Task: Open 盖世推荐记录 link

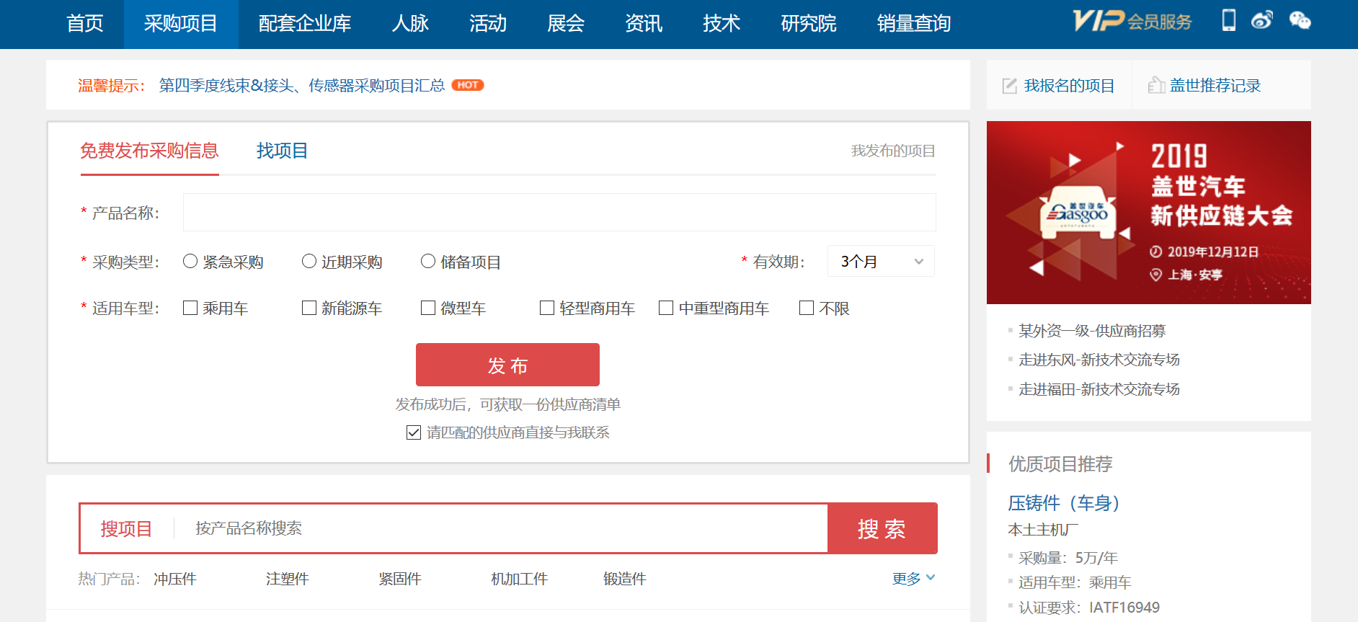Action: [x=1215, y=86]
